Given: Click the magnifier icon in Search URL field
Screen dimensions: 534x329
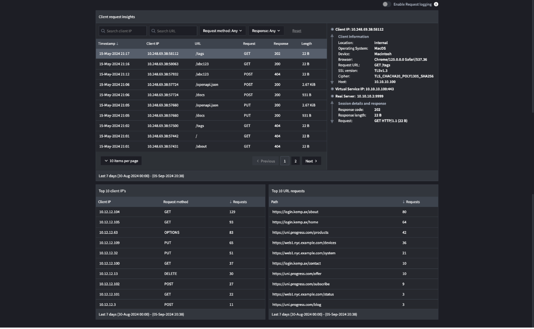Looking at the screenshot, I should [153, 31].
